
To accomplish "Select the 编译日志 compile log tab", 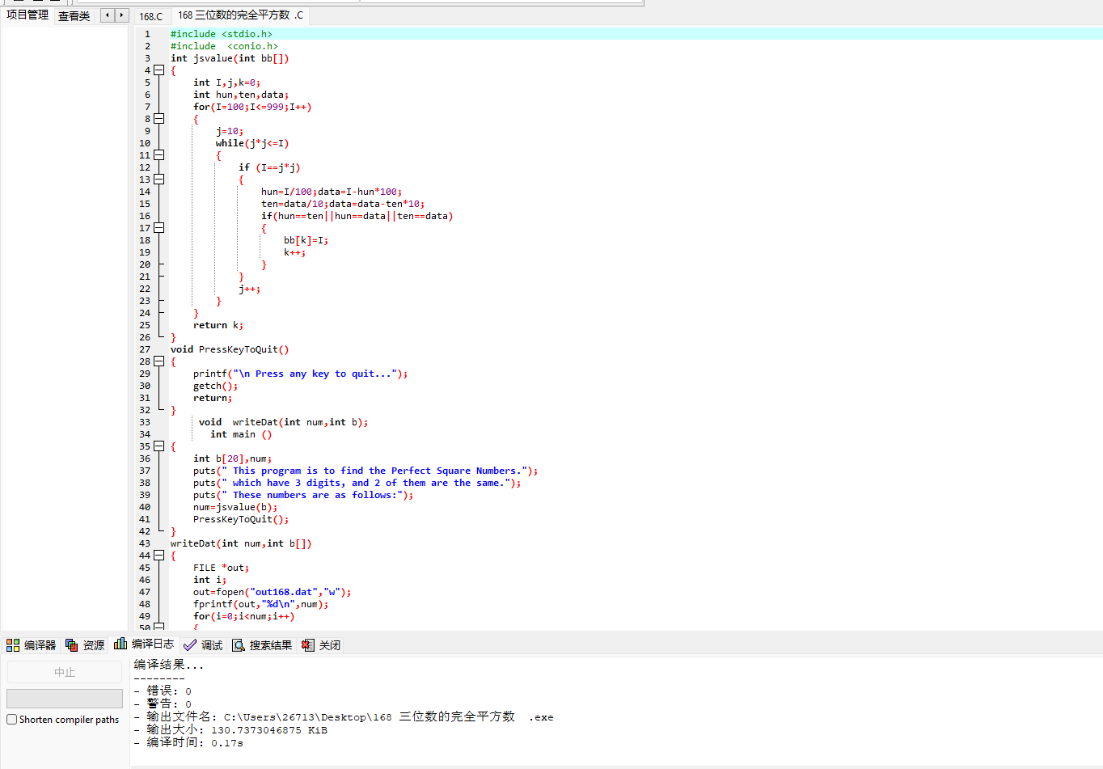I will point(144,644).
